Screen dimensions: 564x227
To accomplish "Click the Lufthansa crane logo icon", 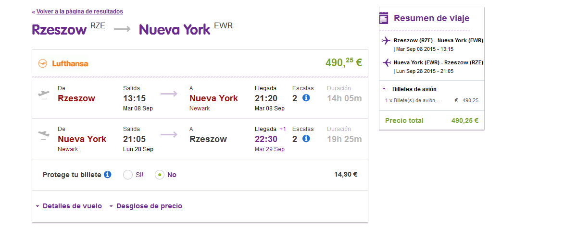I will pyautogui.click(x=42, y=63).
